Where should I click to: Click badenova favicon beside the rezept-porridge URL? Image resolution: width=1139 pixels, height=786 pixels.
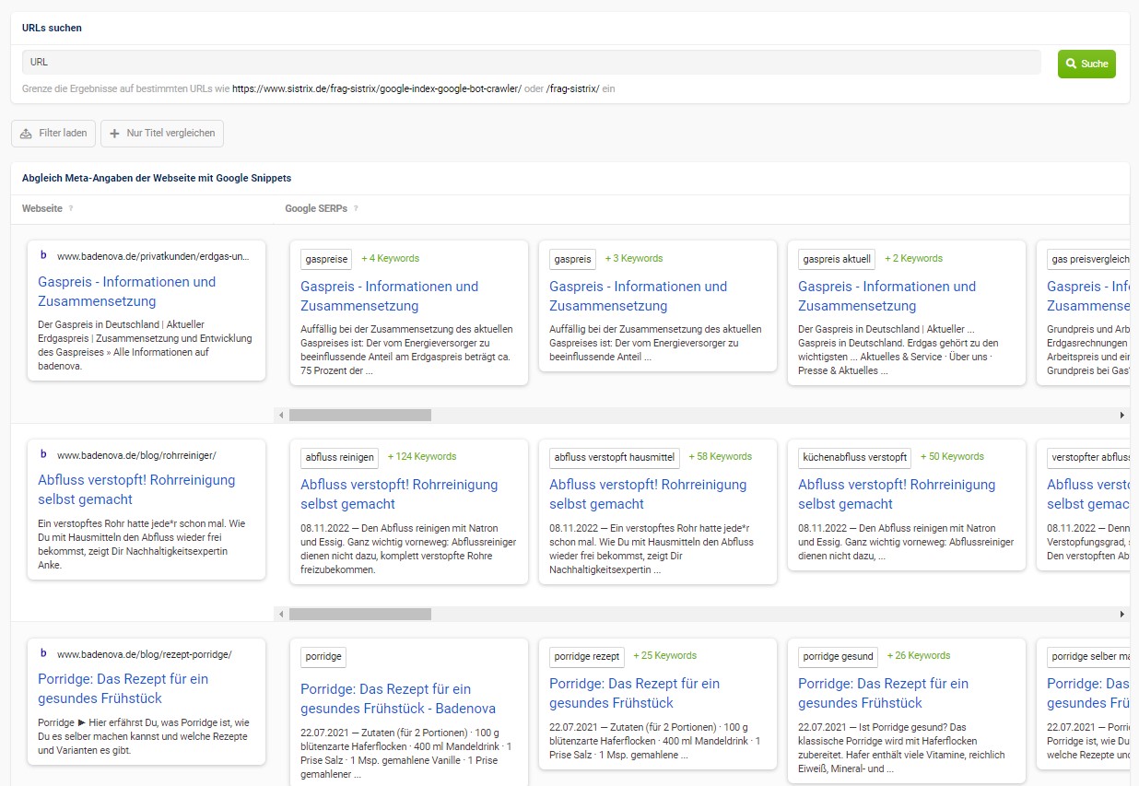point(43,653)
